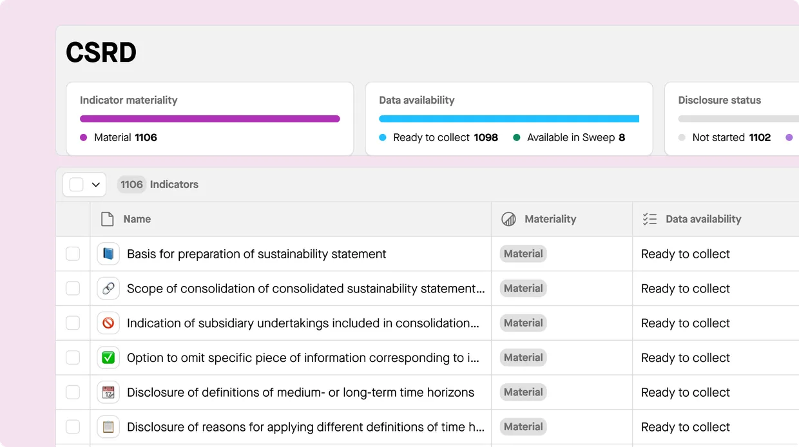Click the purple Indicator materiality progress bar
Viewport: 799px width, 447px height.
pos(209,119)
